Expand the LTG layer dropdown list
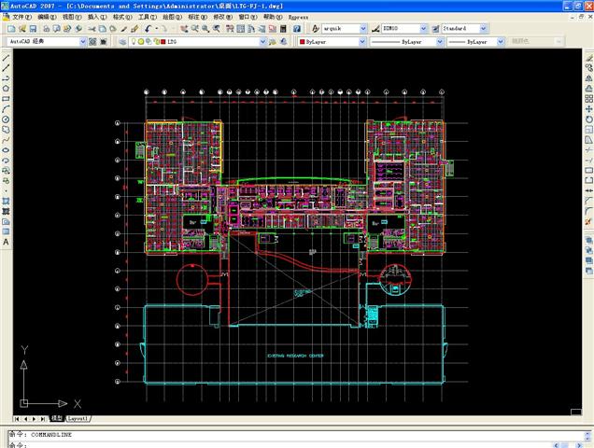594x448 pixels. tap(262, 42)
